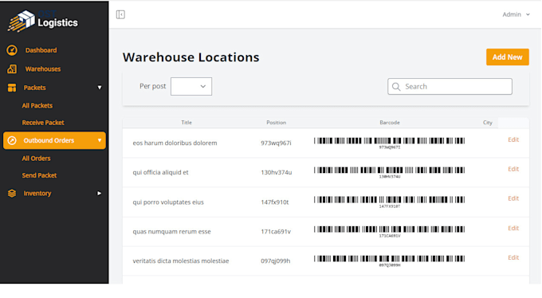Viewport: 542px width, 298px height.
Task: Edit the qui porro voluptates eius row
Action: coord(513,198)
